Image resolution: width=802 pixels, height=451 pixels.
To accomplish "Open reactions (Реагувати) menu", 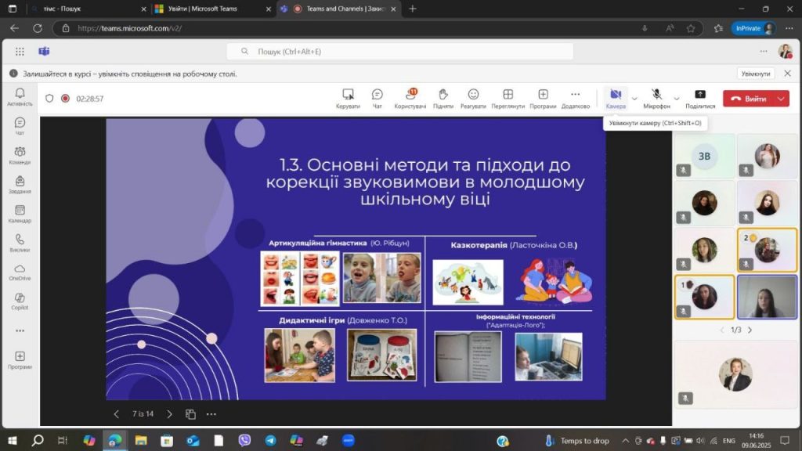I will [473, 98].
